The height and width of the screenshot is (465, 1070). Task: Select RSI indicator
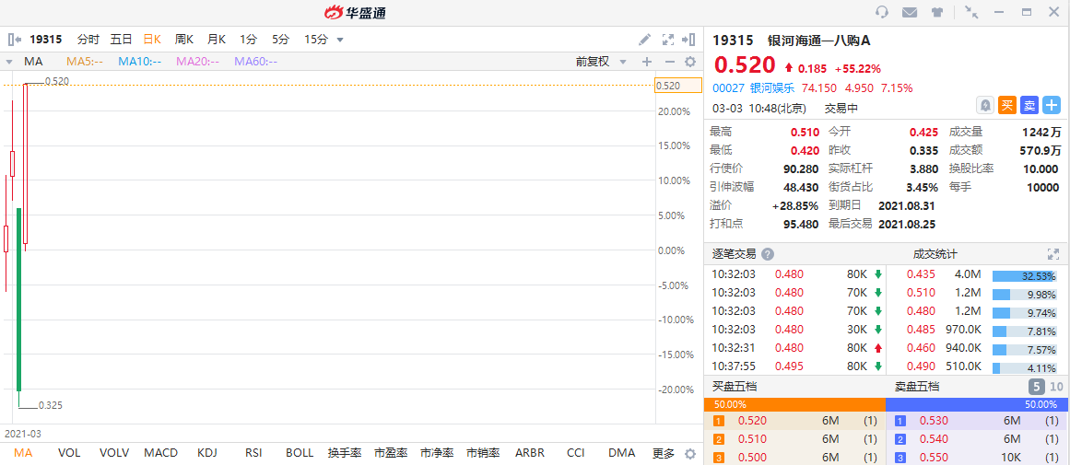tap(253, 453)
